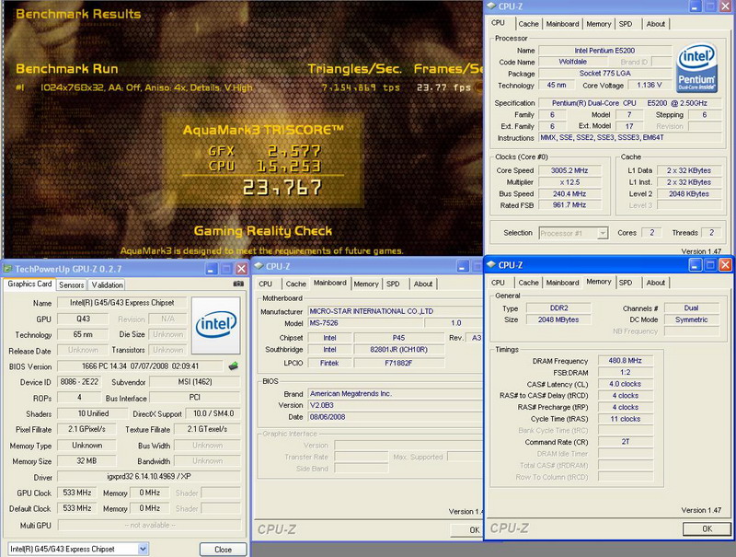
Task: Select Cache tab in Mainboard CPU-Z window
Action: pyautogui.click(x=295, y=284)
